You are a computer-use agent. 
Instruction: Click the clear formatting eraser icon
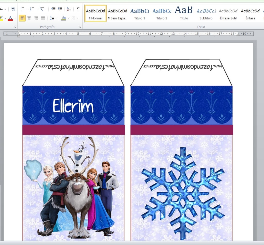(x=13, y=9)
